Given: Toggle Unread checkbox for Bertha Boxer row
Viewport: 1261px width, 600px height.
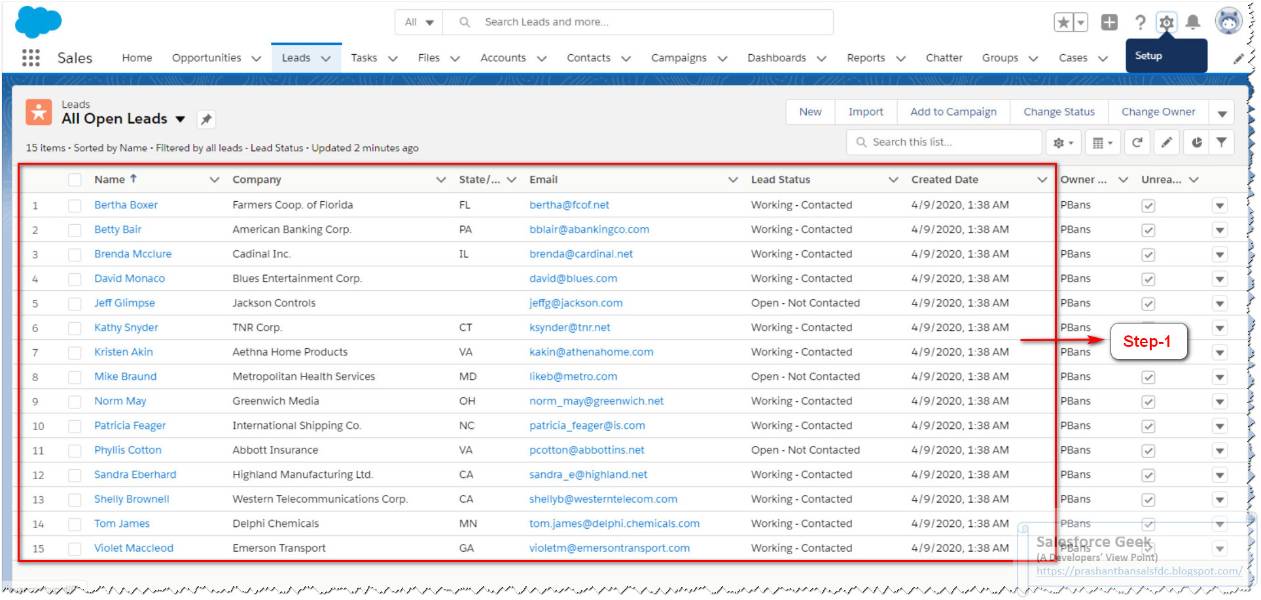Looking at the screenshot, I should pyautogui.click(x=1148, y=206).
